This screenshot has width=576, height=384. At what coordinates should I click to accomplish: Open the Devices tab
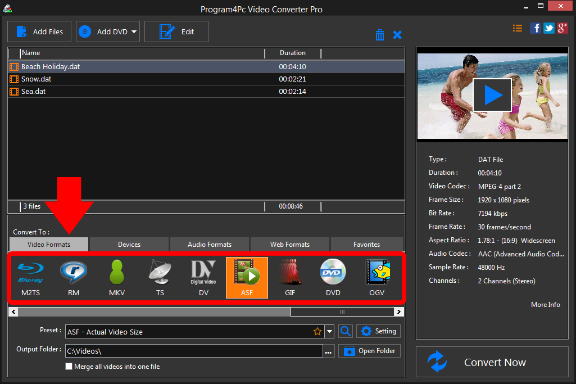[x=129, y=245]
